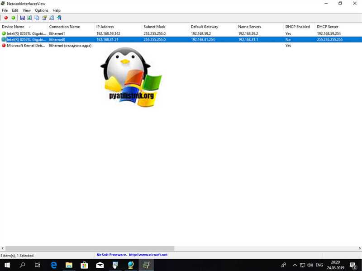Open the File menu

(5, 10)
